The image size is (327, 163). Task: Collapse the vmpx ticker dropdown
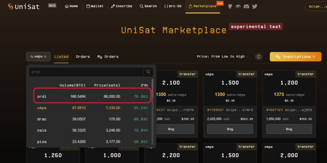click(38, 57)
